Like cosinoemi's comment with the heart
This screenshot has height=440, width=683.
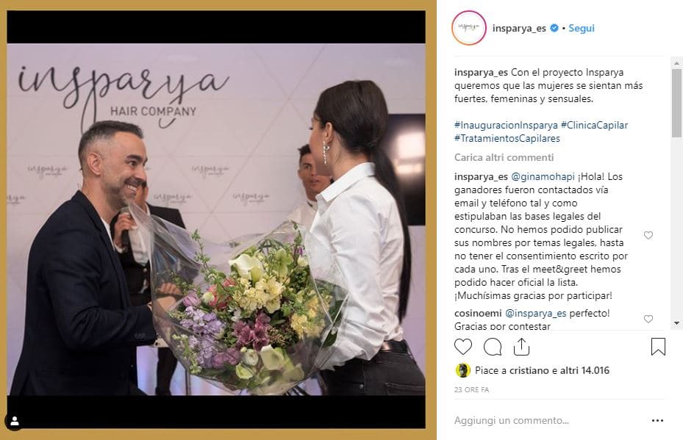click(x=648, y=319)
